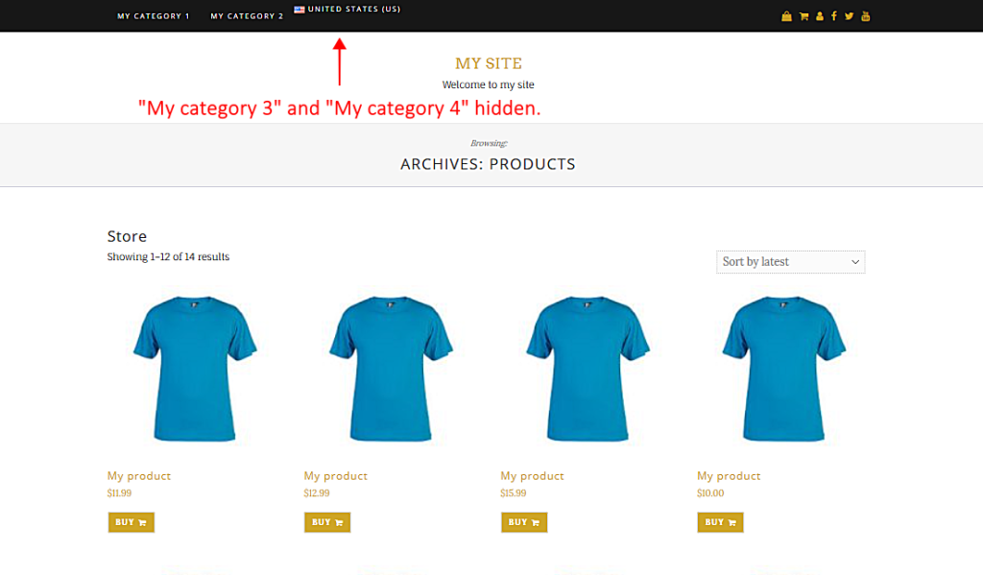
Task: Open the Twitter icon in the header
Action: (849, 16)
